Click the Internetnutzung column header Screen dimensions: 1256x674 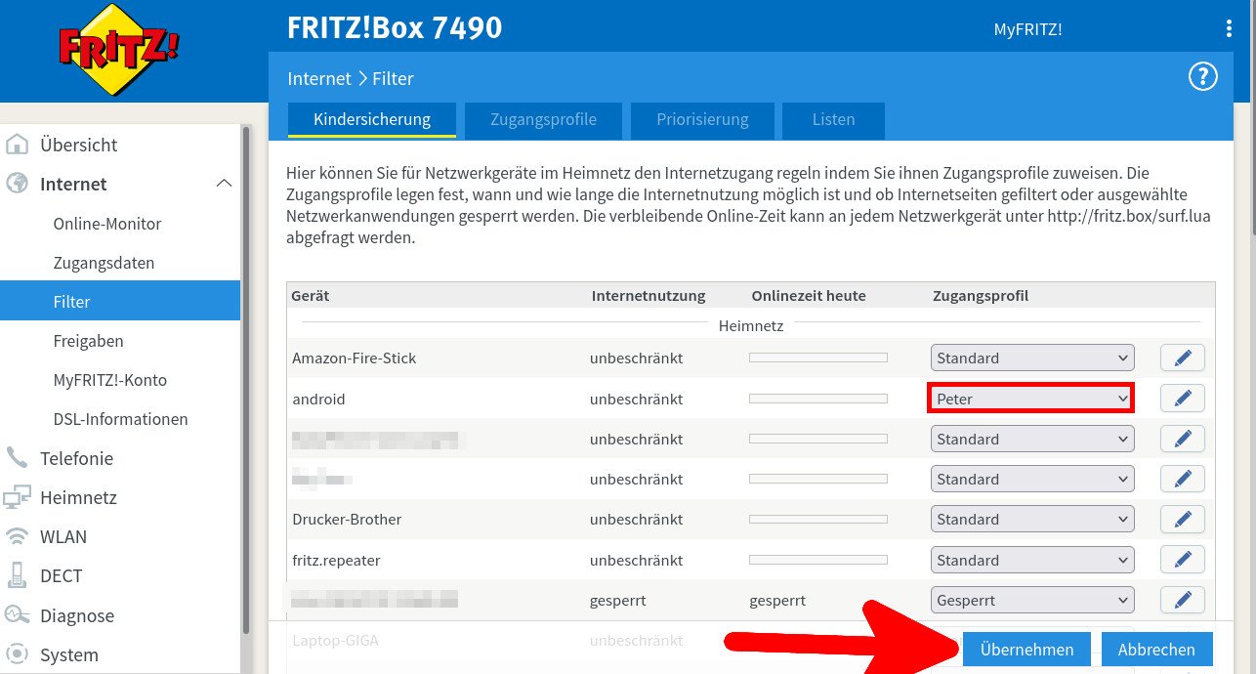(649, 296)
